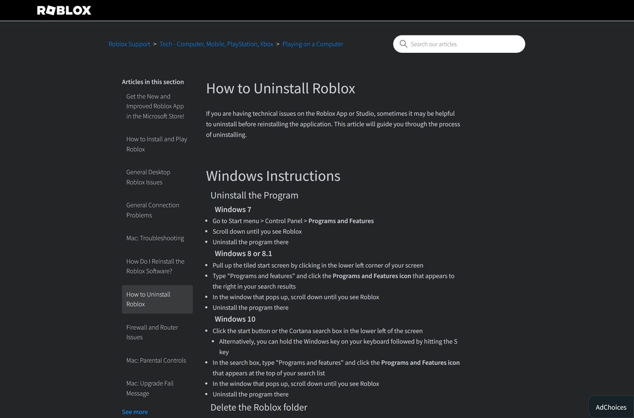Click 'Pull up the tiled start screen' step
This screenshot has height=418, width=634.
318,265
